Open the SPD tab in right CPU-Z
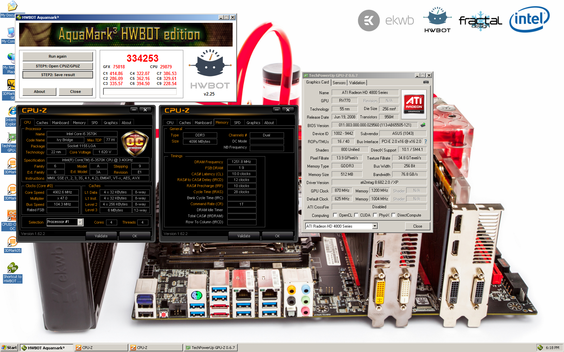This screenshot has height=352, width=564. [x=237, y=123]
